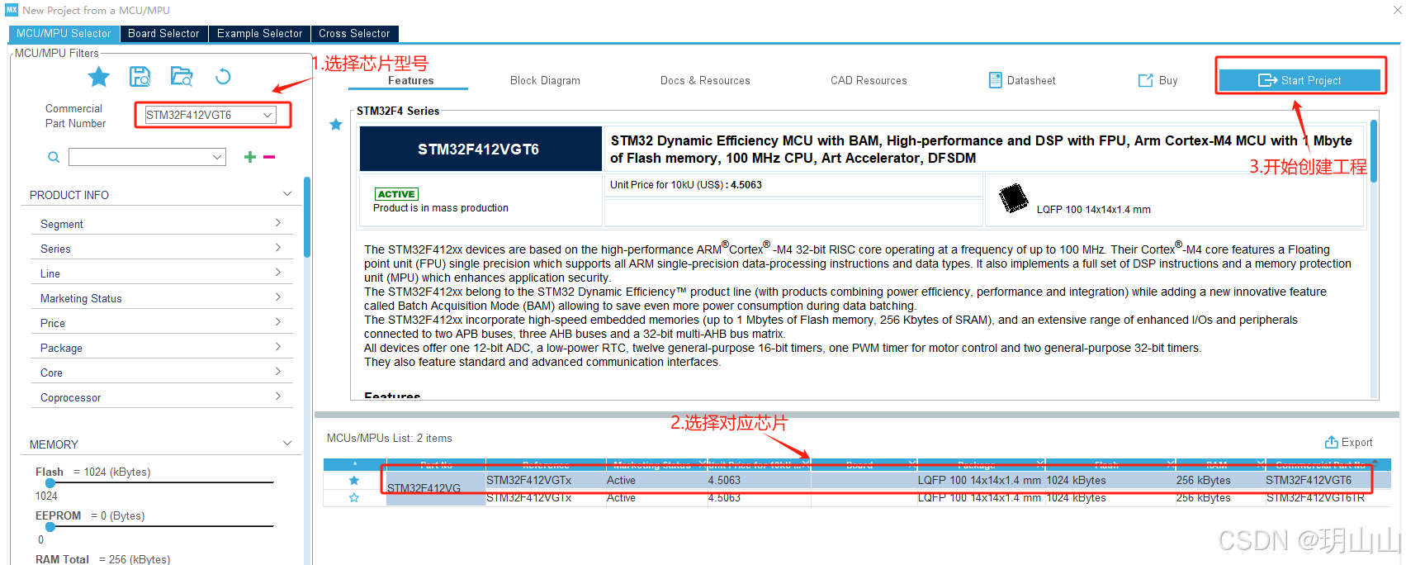
Task: Collapse the MEMORY section
Action: coord(287,444)
